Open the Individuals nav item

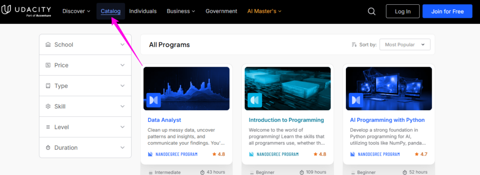point(142,11)
